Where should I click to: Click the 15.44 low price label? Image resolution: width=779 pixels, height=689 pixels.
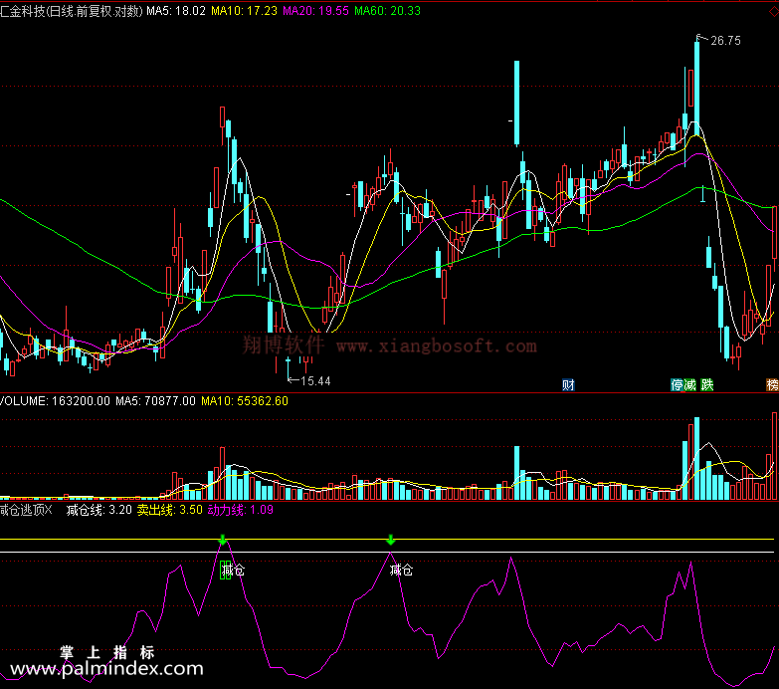tap(315, 381)
